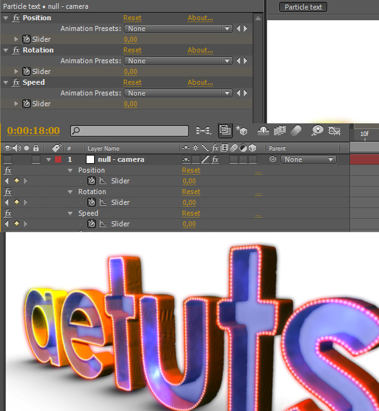The height and width of the screenshot is (411, 379).
Task: Click Label tag column header icon
Action: tap(56, 148)
